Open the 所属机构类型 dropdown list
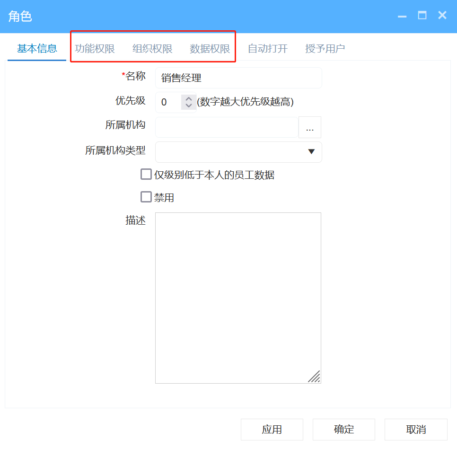457x457 pixels. (311, 152)
